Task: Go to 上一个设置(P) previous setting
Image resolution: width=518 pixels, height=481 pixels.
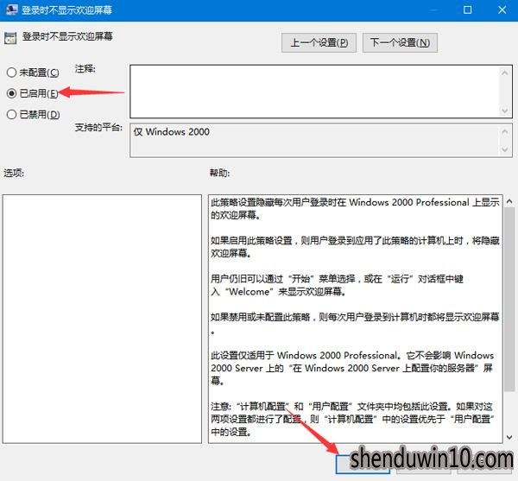Action: coord(319,42)
